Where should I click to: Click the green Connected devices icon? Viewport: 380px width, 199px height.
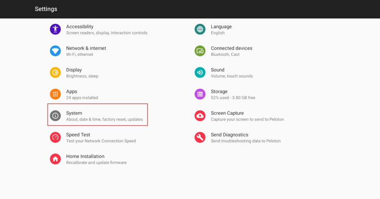(200, 51)
